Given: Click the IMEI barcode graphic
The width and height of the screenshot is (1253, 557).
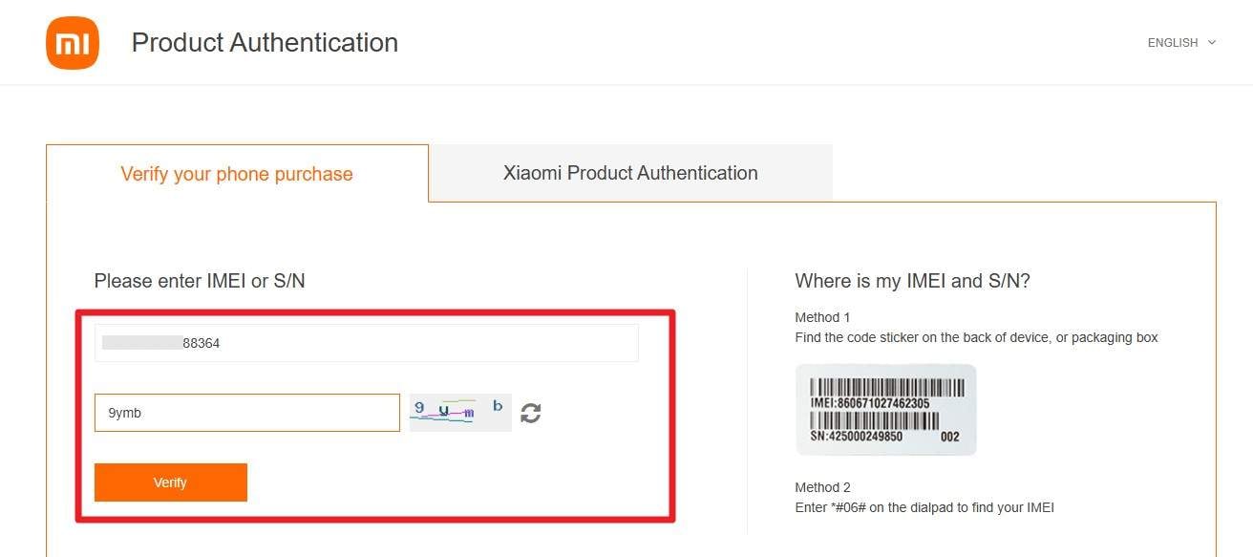Looking at the screenshot, I should [x=885, y=387].
